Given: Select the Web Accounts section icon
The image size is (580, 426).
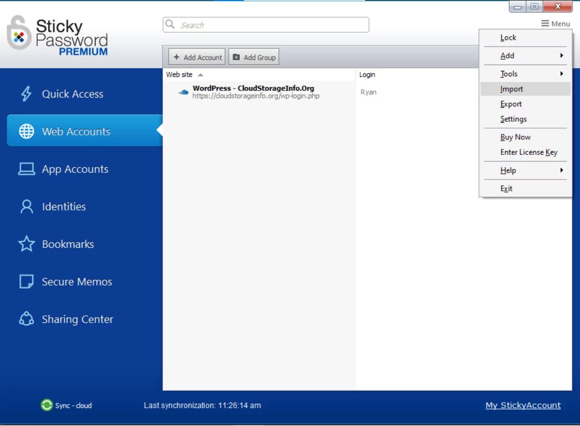Looking at the screenshot, I should click(x=26, y=131).
